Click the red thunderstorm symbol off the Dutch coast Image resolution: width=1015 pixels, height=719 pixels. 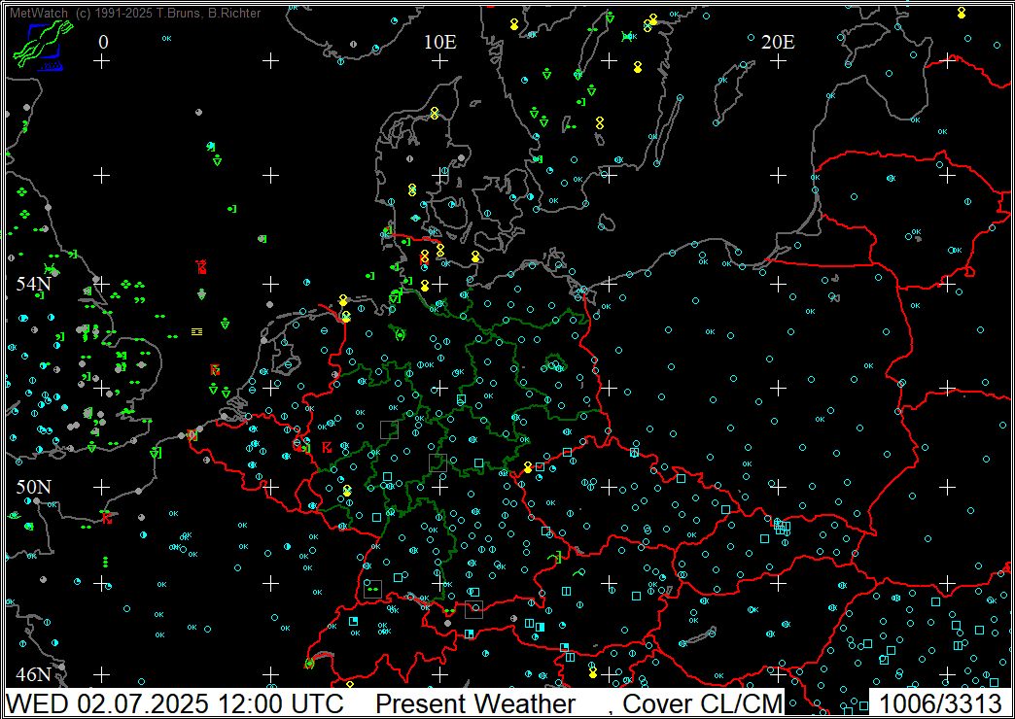point(215,370)
